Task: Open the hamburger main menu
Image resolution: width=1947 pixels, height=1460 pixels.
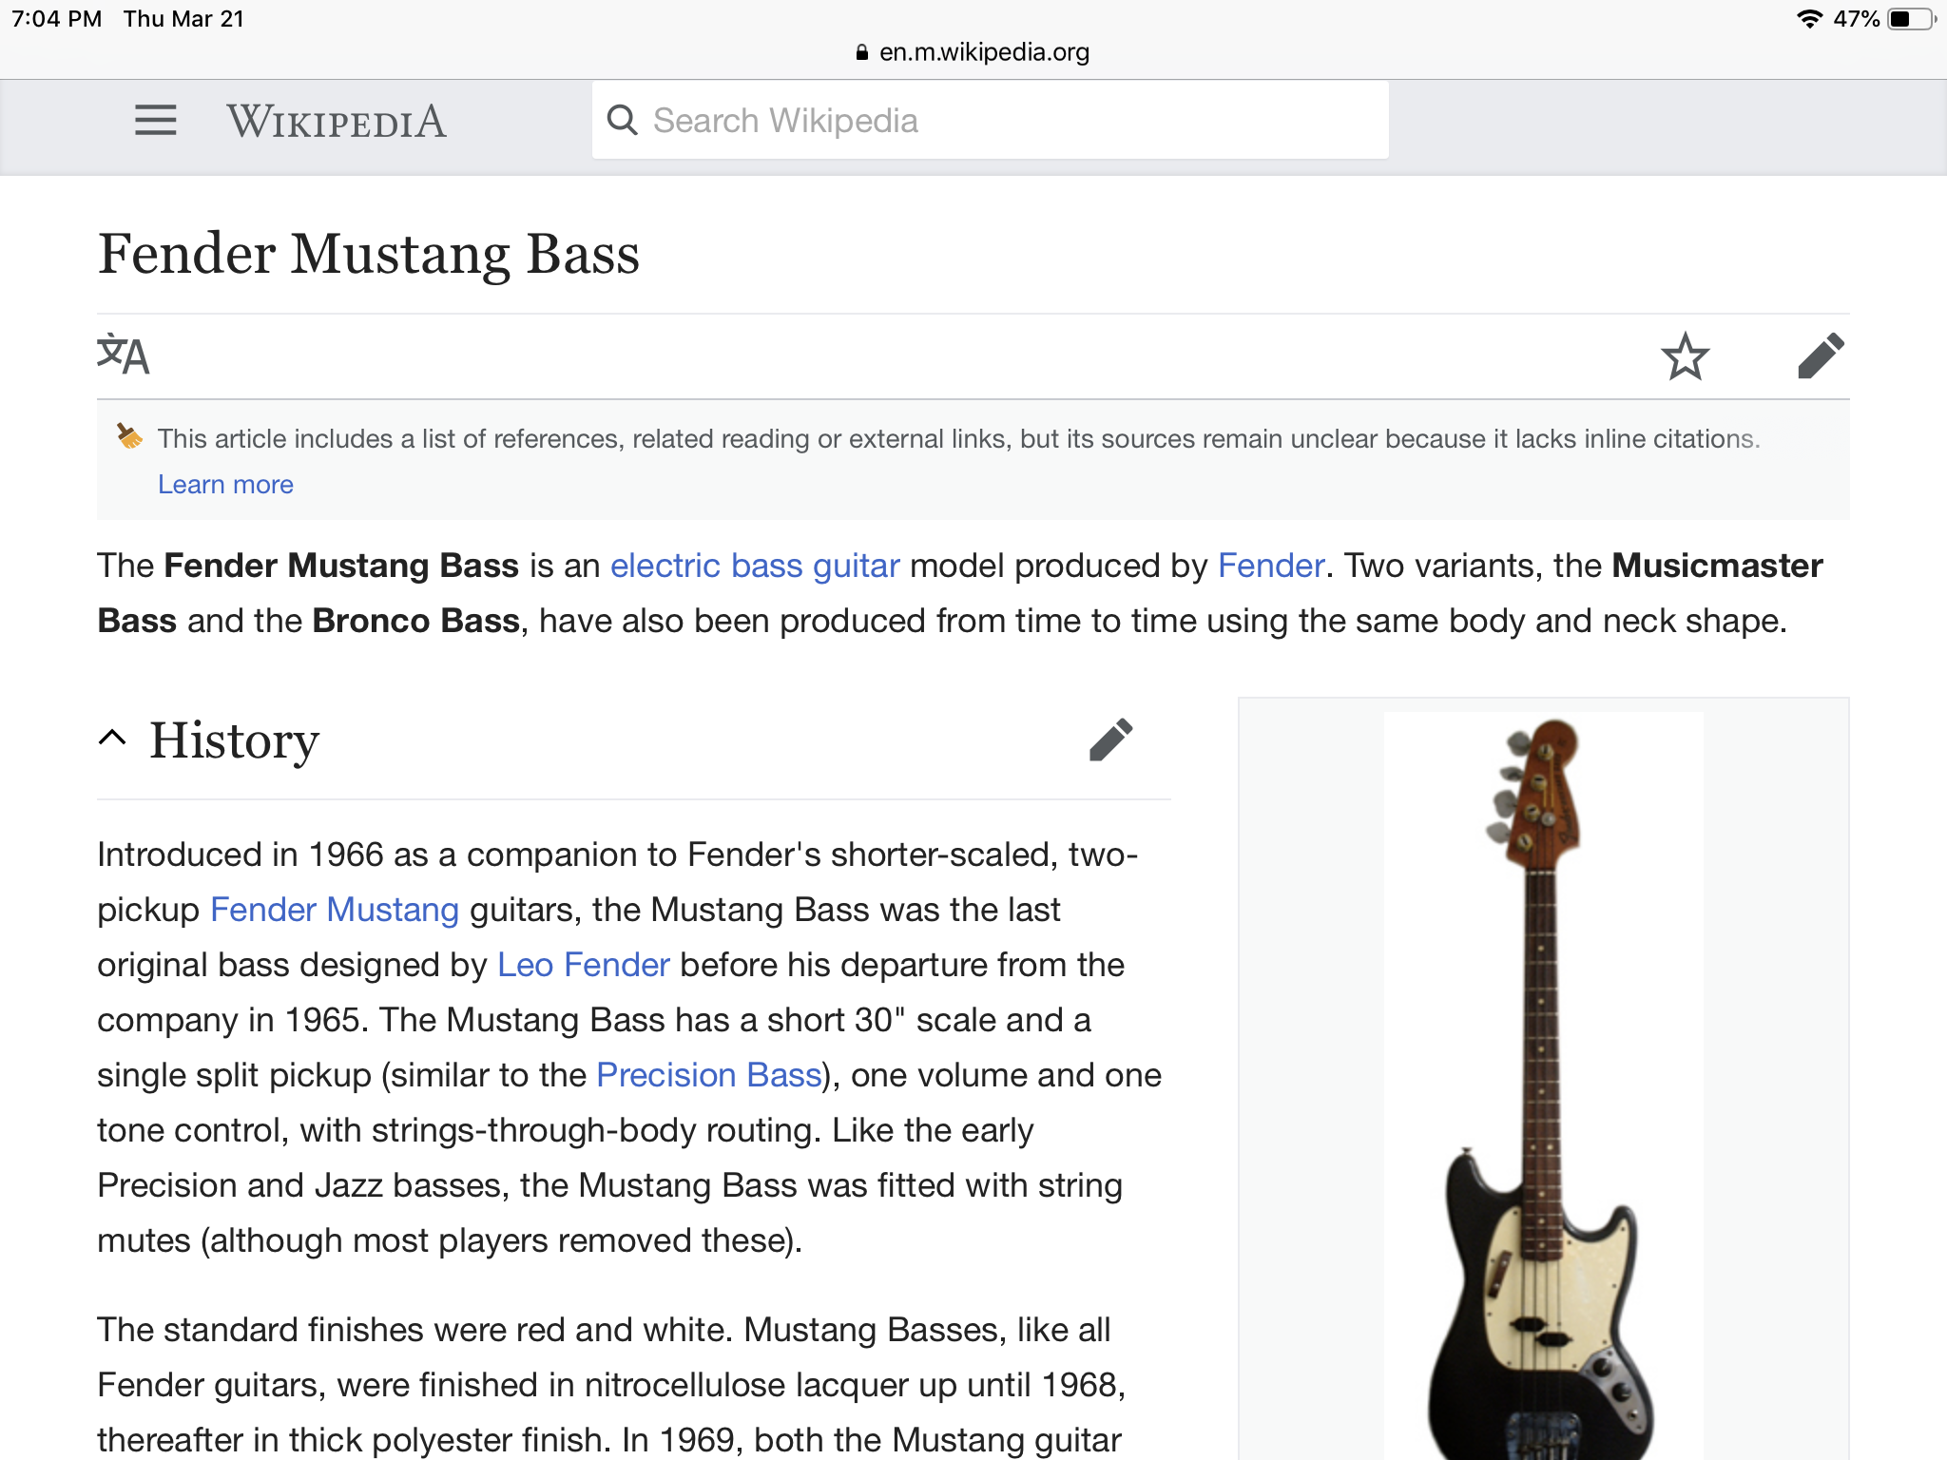Action: coord(156,121)
